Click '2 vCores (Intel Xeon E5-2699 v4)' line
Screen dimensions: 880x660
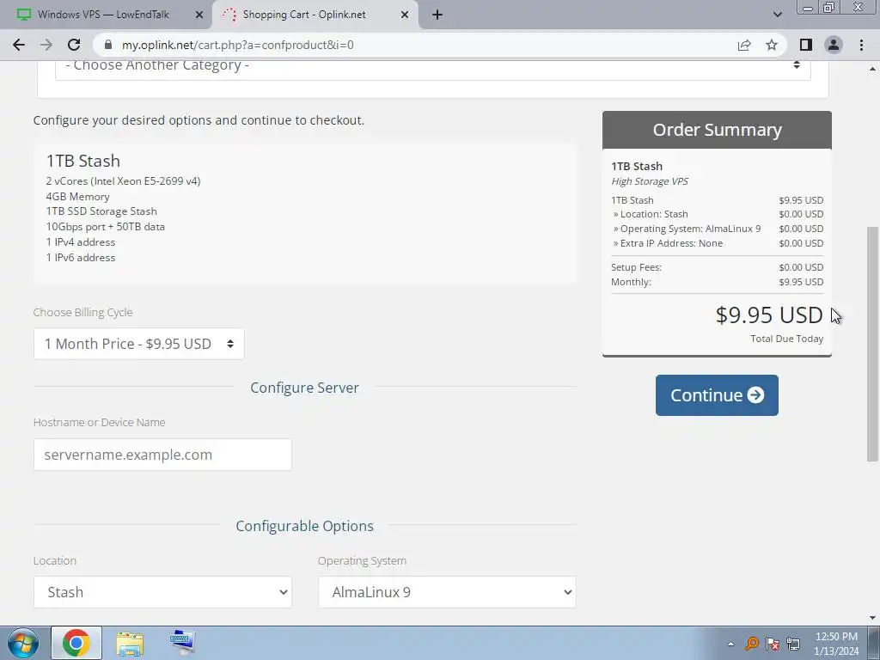point(124,181)
